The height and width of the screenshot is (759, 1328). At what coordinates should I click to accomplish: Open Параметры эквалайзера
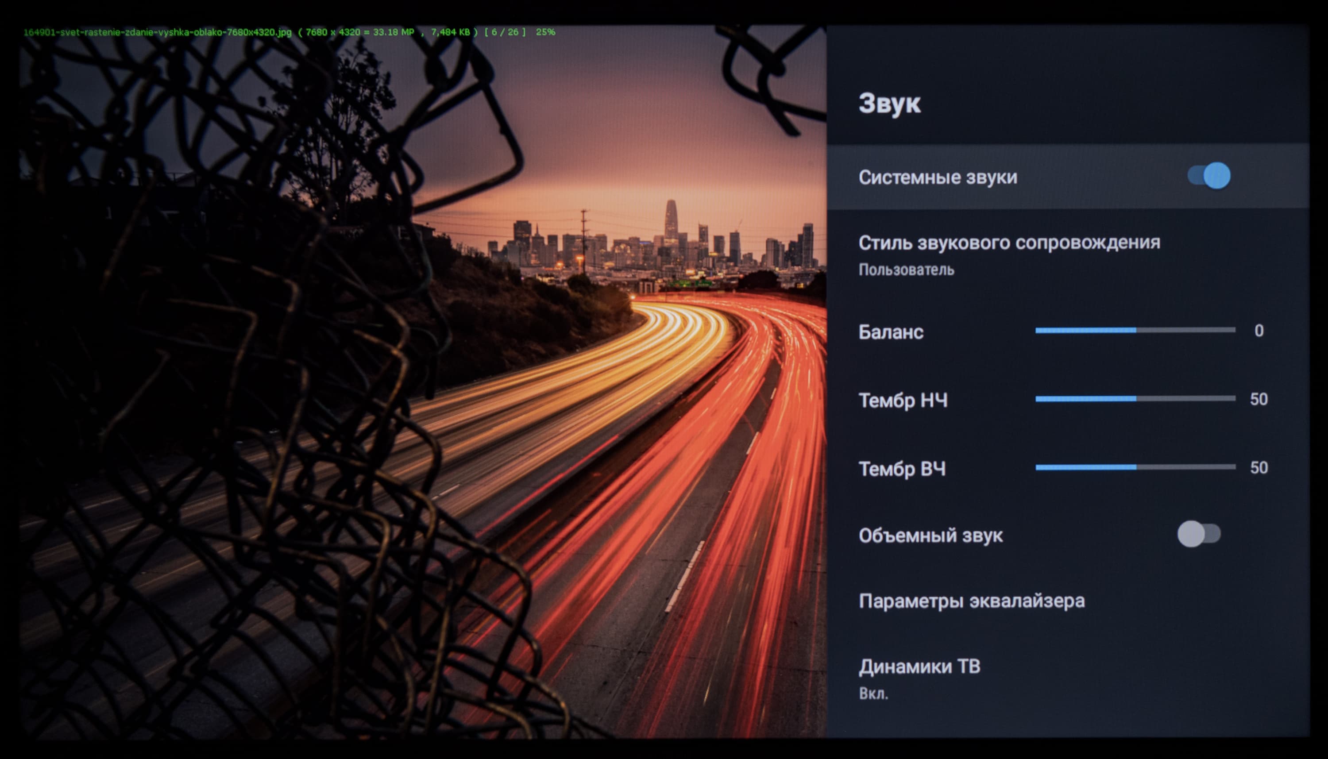pyautogui.click(x=971, y=601)
